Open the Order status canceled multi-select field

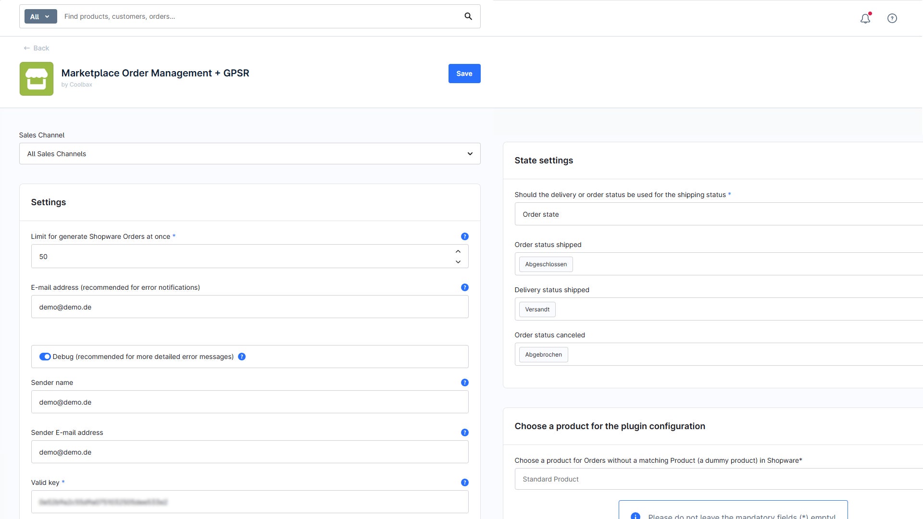click(719, 355)
